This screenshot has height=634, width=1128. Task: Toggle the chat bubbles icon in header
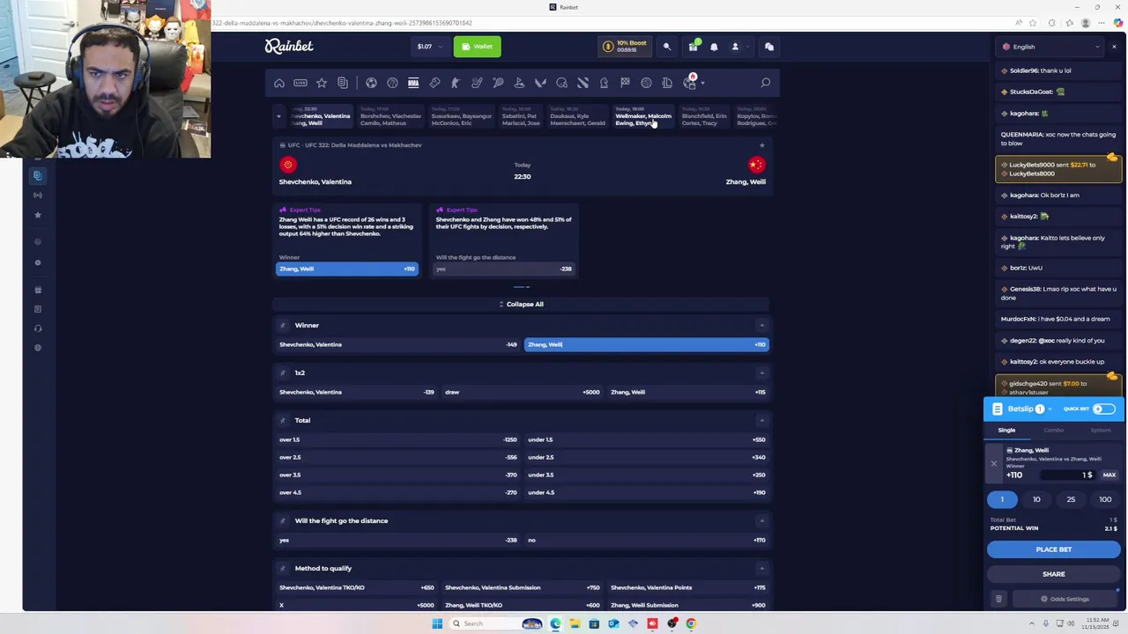pyautogui.click(x=768, y=47)
